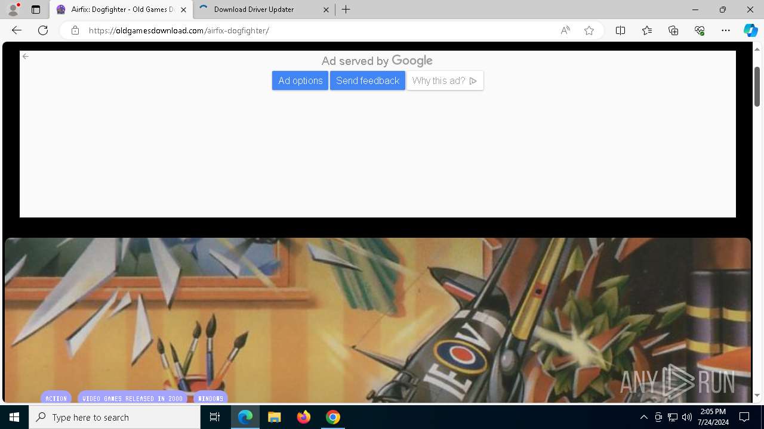Open the notification center
The image size is (764, 429).
coord(744,417)
